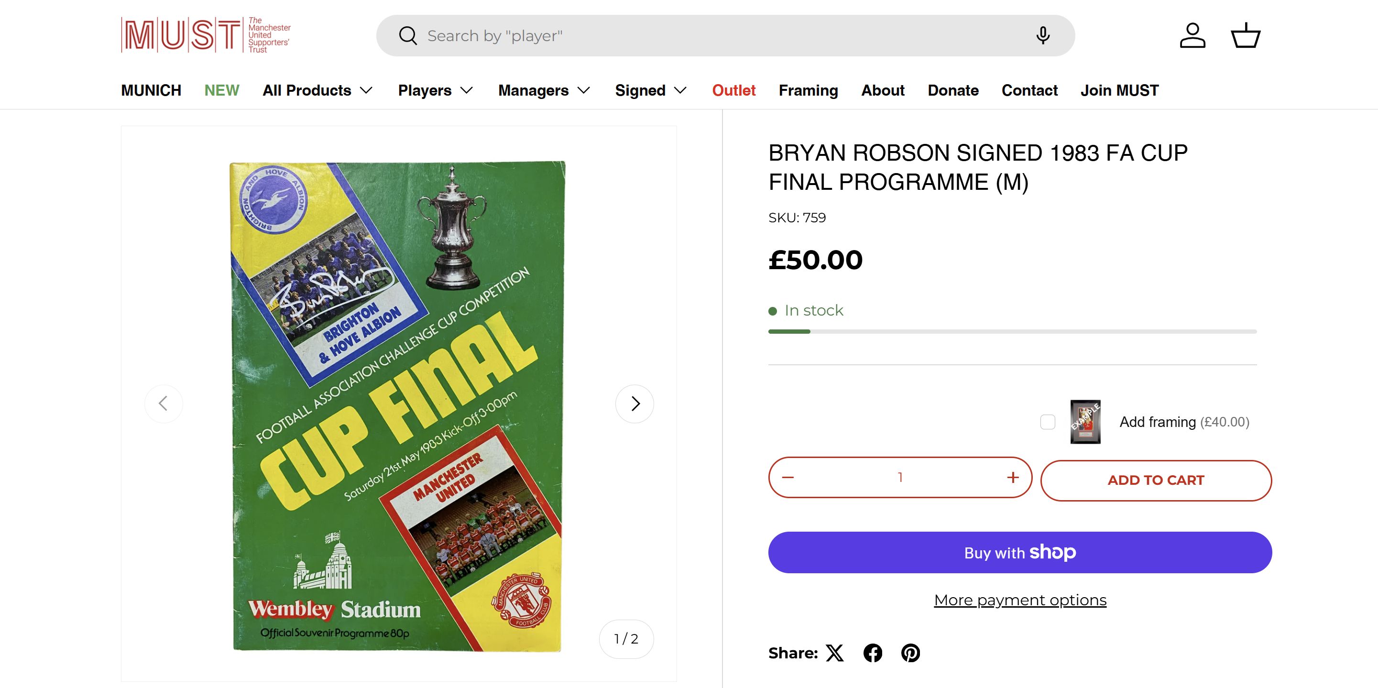This screenshot has width=1378, height=688.
Task: Open the Signed dropdown menu
Action: 650,90
